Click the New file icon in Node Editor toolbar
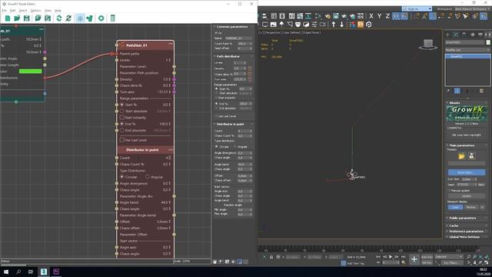492x277 pixels. point(8,18)
